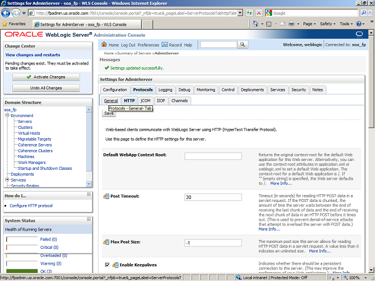
Task: Click the Favorites star icon
Action: click(x=5, y=24)
